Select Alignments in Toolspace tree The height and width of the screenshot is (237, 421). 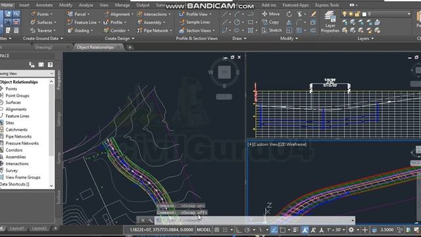coord(16,109)
